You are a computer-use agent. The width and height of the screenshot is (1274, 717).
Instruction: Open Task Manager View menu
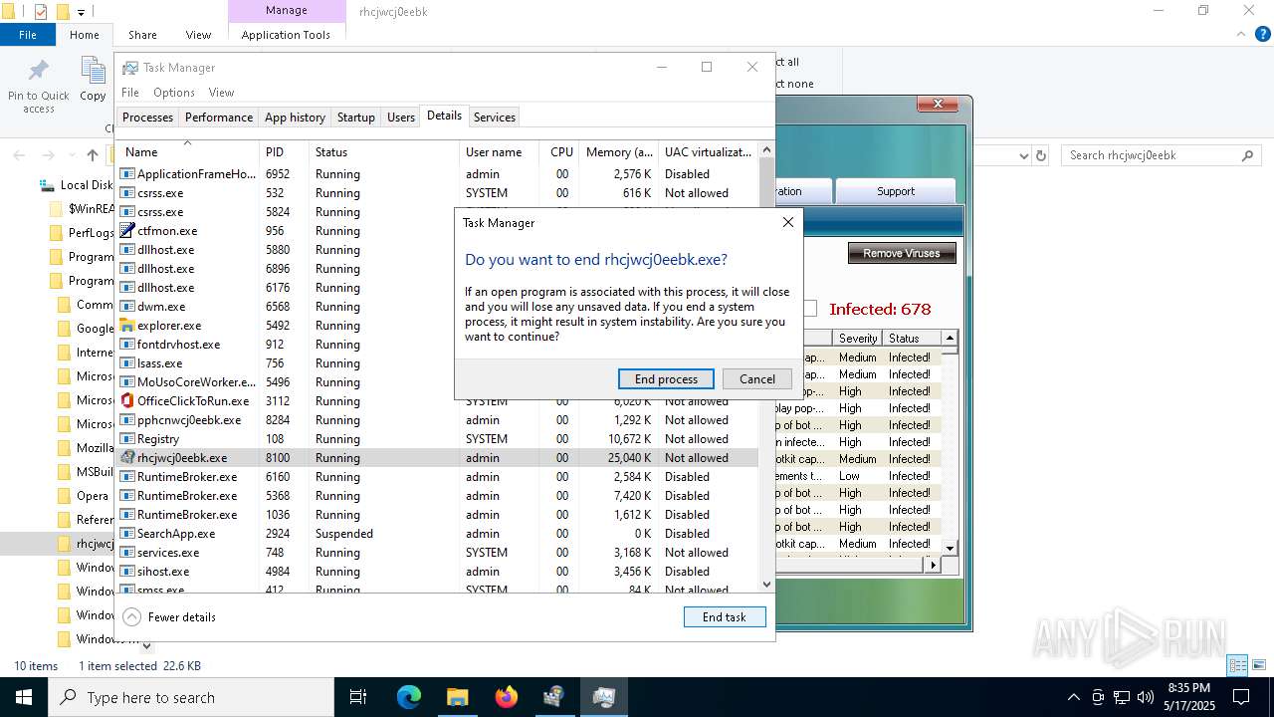tap(221, 93)
